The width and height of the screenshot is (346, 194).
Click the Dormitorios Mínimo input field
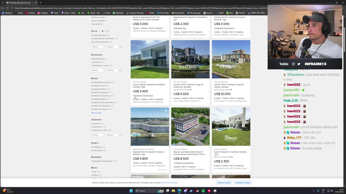[x=97, y=70]
